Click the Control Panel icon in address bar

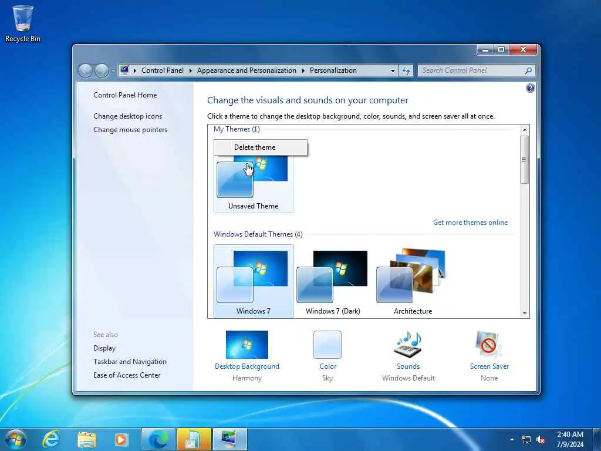[124, 70]
